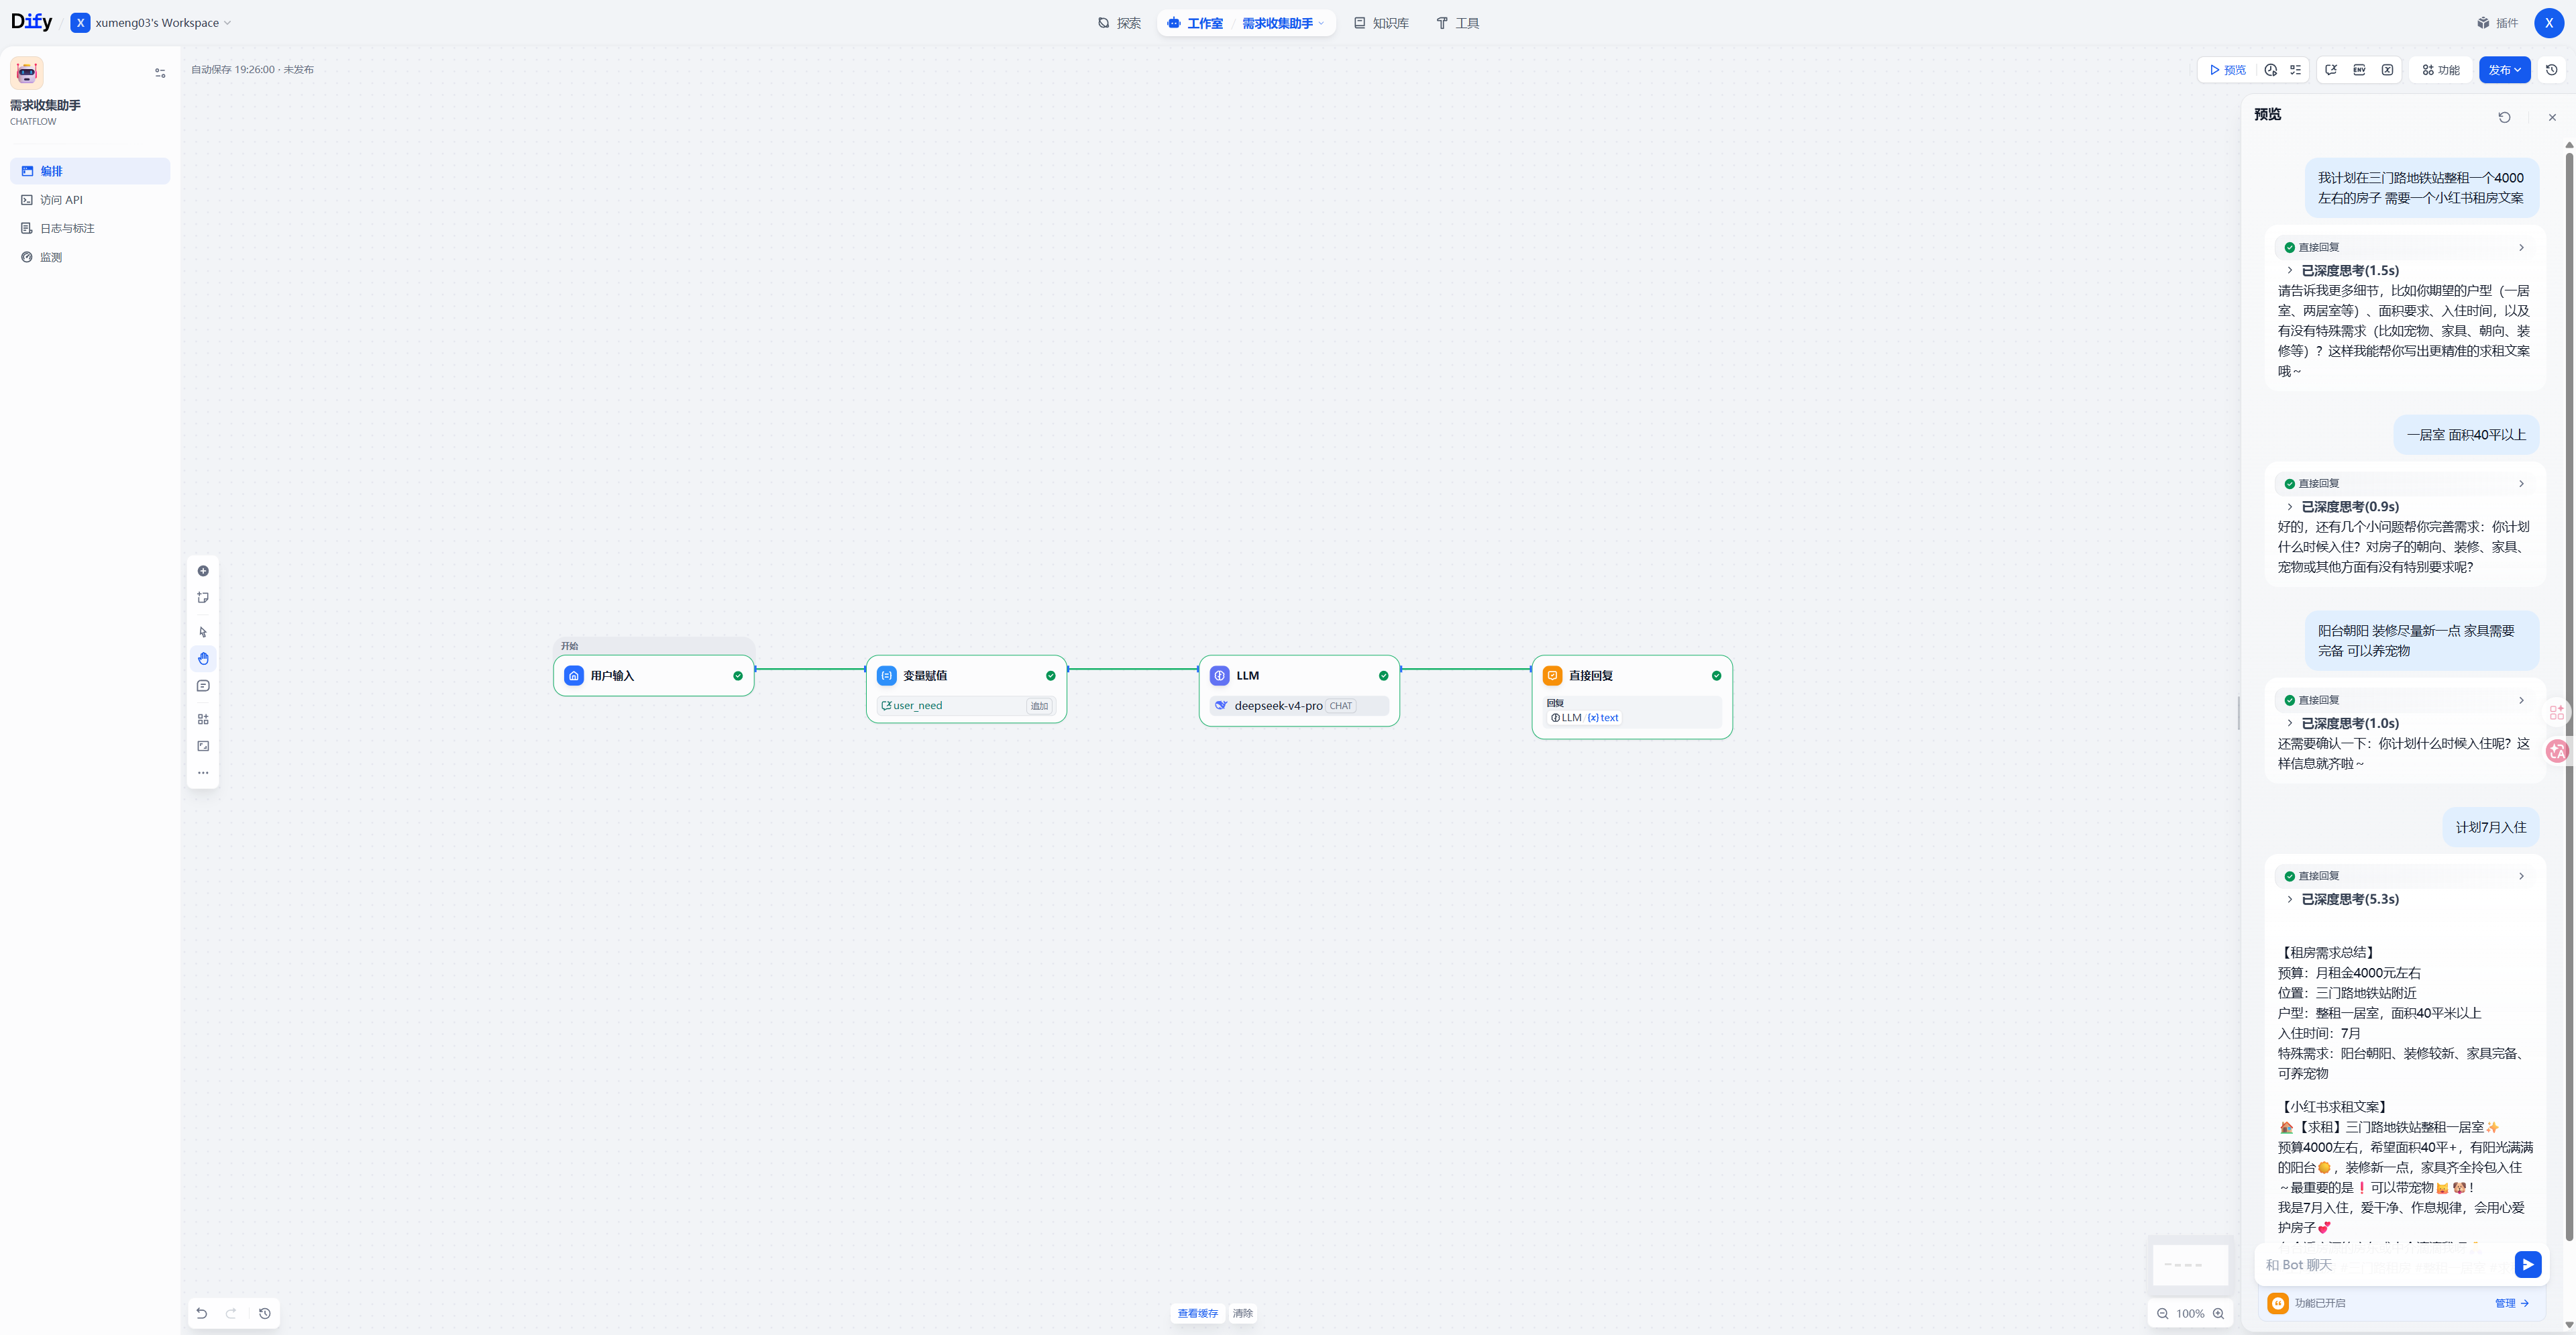Go to the 工具 tools tab

1457,23
